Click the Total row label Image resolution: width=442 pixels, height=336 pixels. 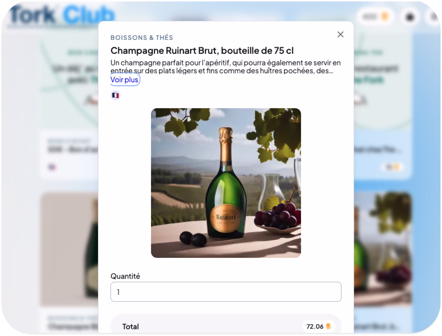[130, 326]
